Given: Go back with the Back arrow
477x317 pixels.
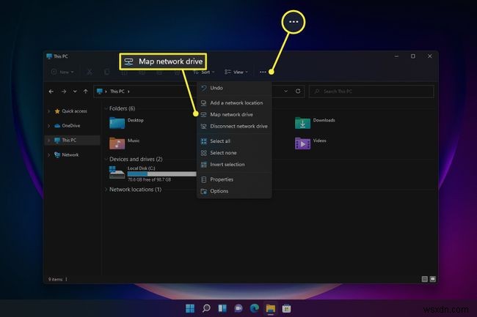Looking at the screenshot, I should (x=51, y=92).
